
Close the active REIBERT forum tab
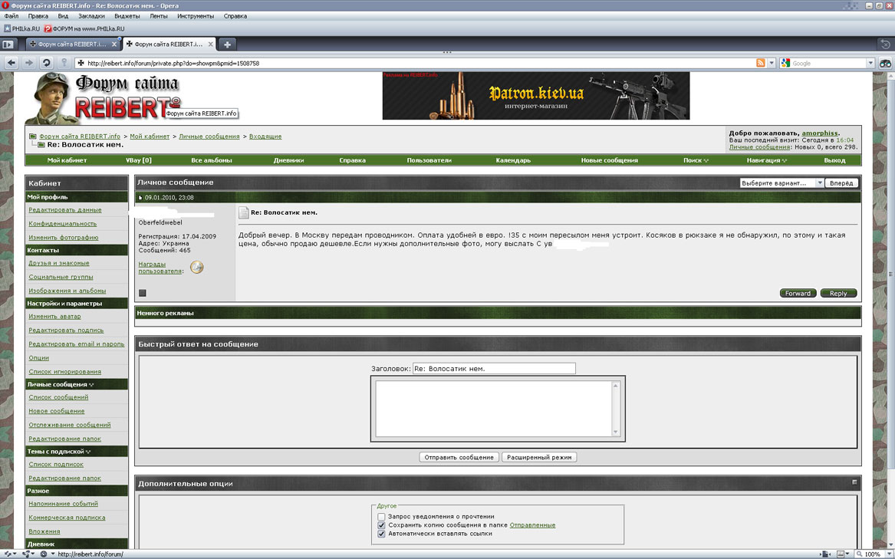pos(211,44)
